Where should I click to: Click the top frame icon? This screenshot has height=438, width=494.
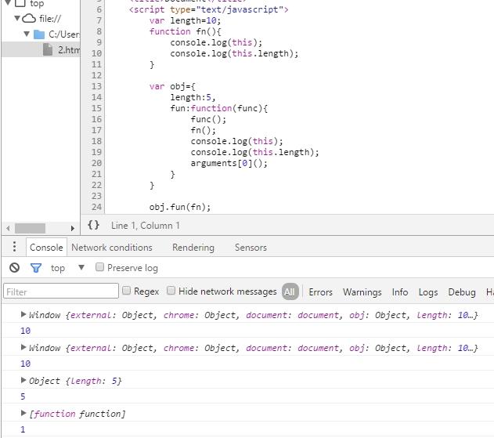point(20,3)
